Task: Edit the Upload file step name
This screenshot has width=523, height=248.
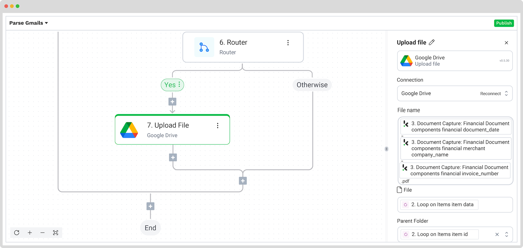Action: 432,42
